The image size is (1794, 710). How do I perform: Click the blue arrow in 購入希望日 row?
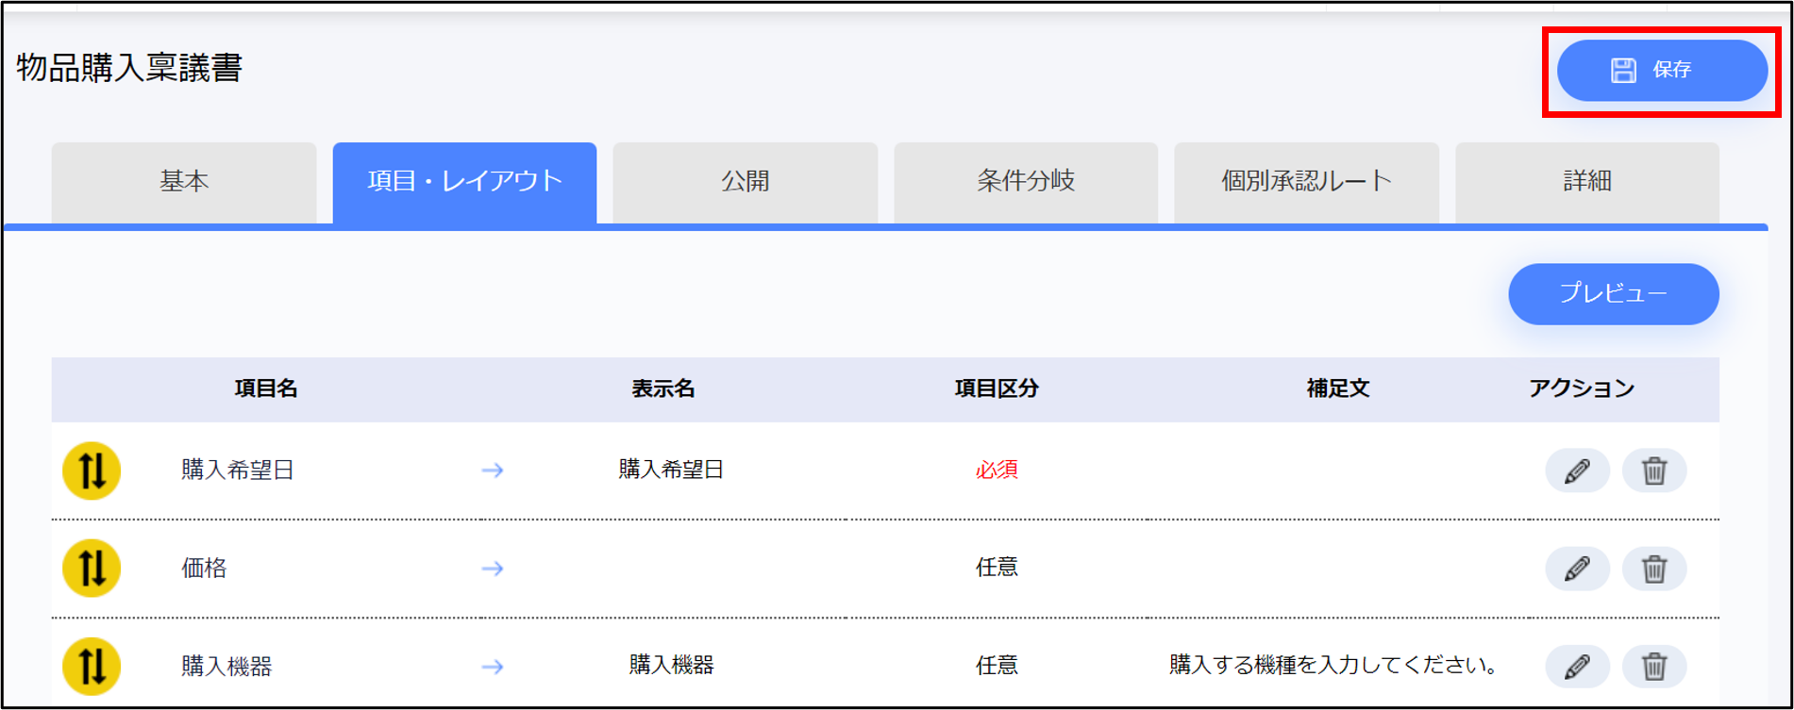(493, 471)
